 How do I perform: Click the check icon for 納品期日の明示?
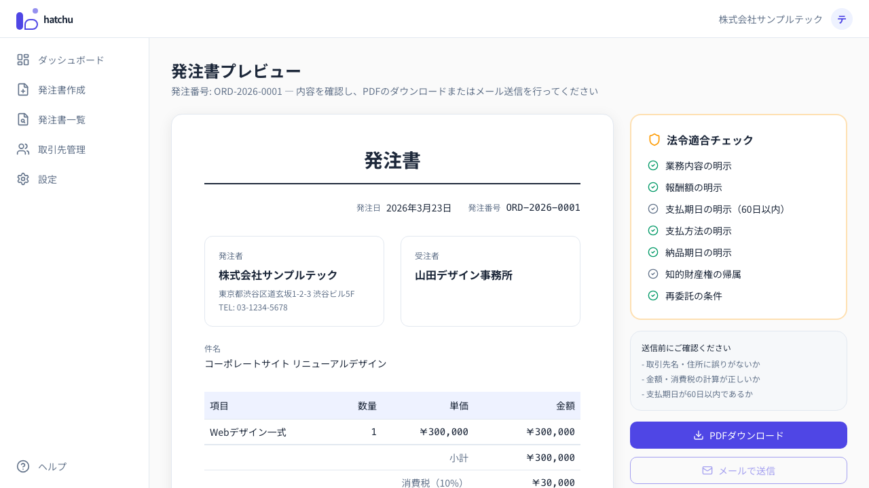click(x=653, y=252)
